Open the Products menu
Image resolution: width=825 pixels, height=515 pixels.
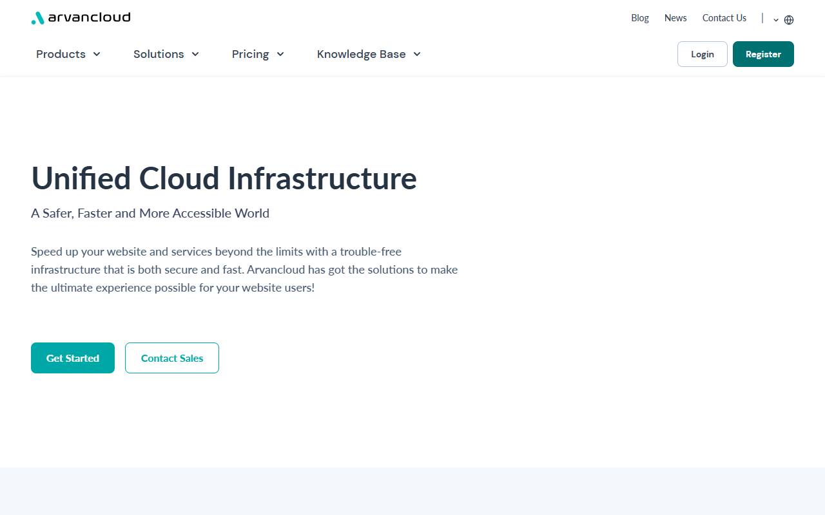tap(68, 54)
